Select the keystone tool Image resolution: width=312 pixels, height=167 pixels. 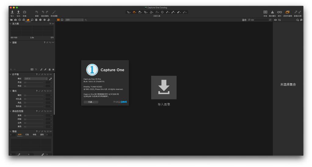pyautogui.click(x=157, y=12)
